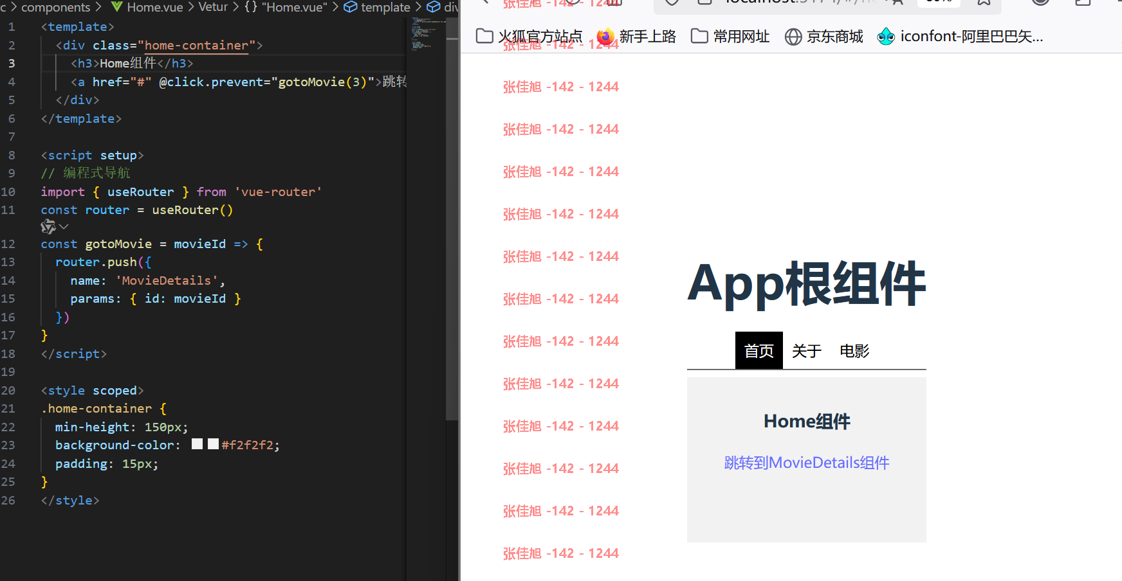This screenshot has height=581, width=1122.
Task: Click the useRouter() call on line 11
Action: coord(192,210)
